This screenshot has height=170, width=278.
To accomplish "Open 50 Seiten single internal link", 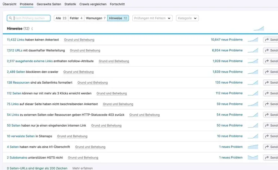I will [x=14, y=126].
